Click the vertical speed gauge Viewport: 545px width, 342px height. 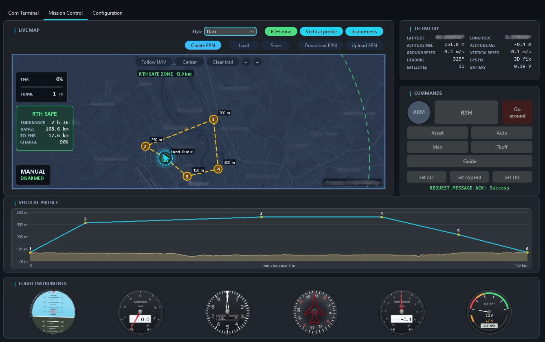pyautogui.click(x=402, y=312)
